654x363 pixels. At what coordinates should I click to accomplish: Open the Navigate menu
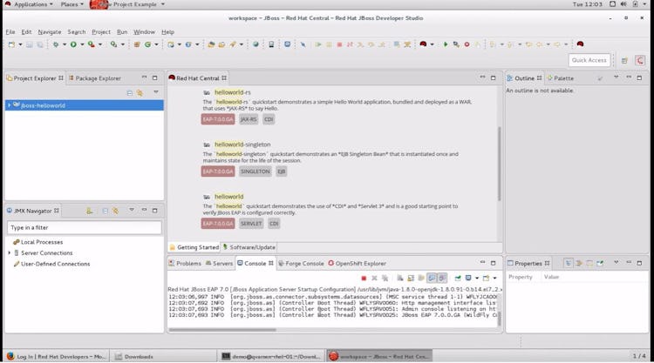[x=49, y=31]
